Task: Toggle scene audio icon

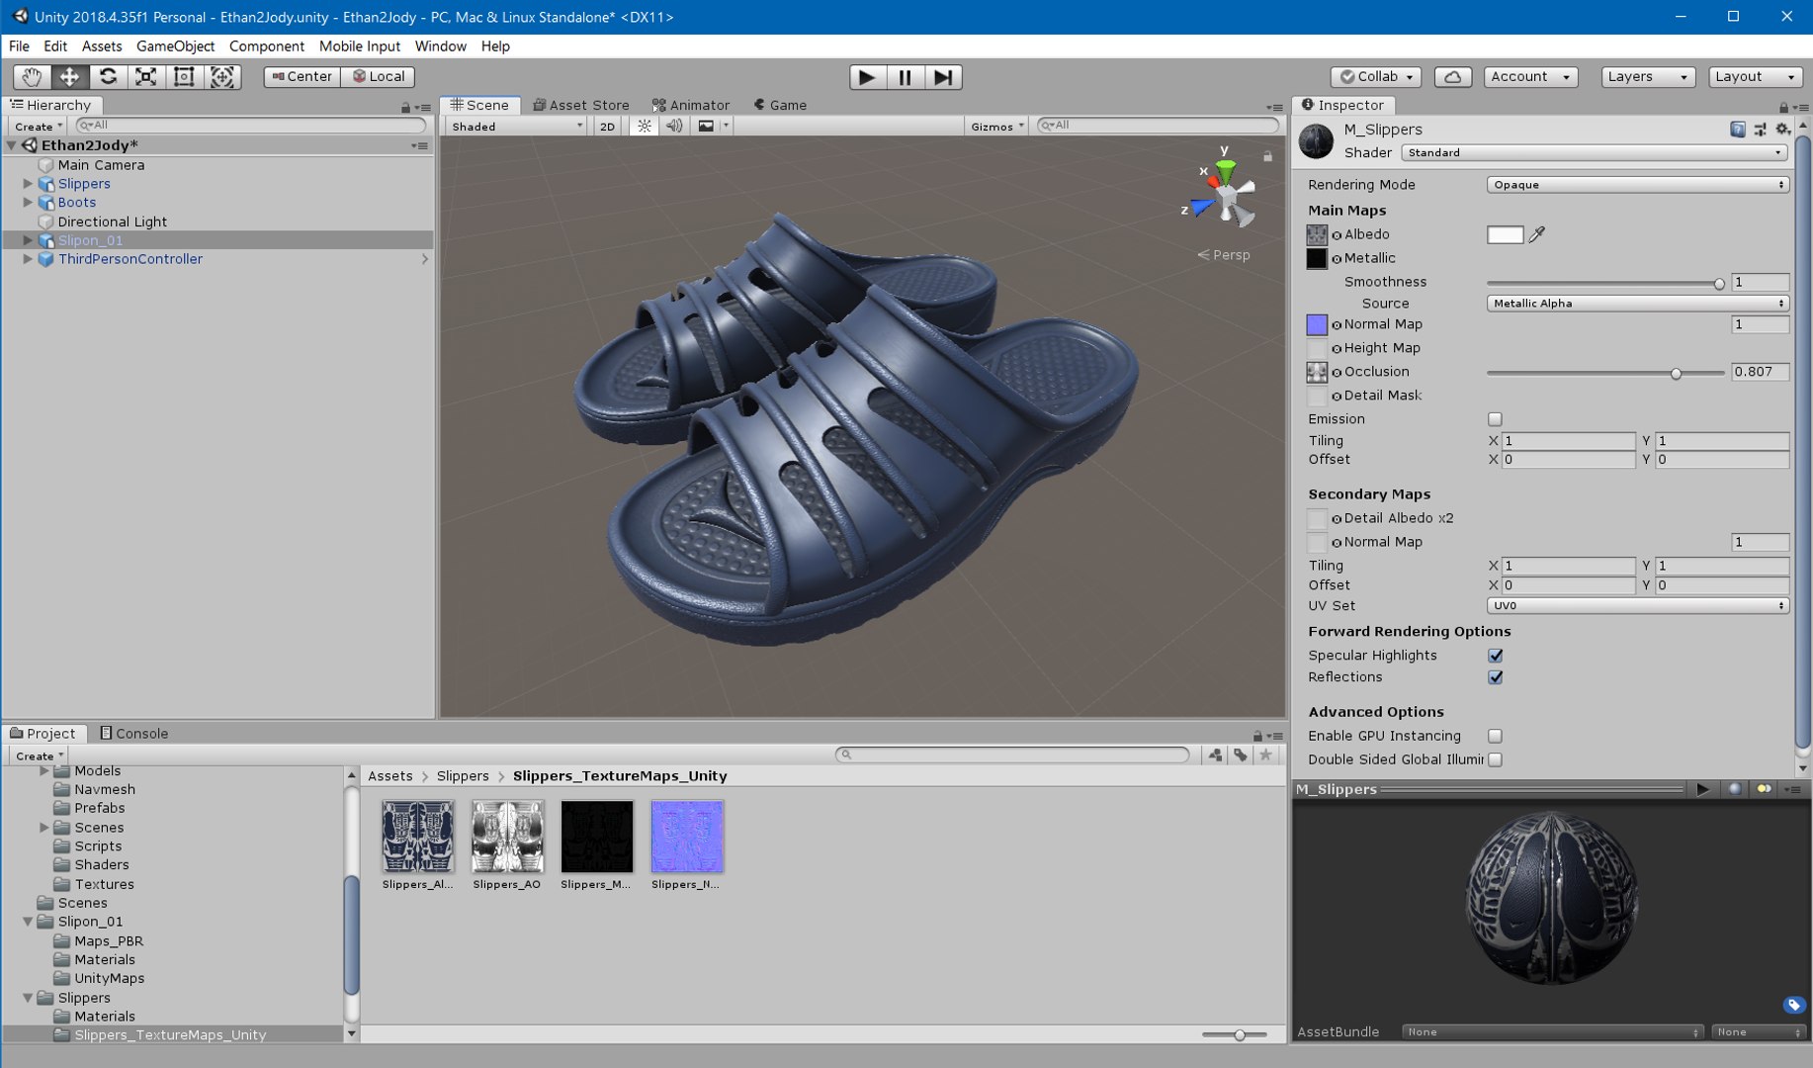Action: click(674, 126)
